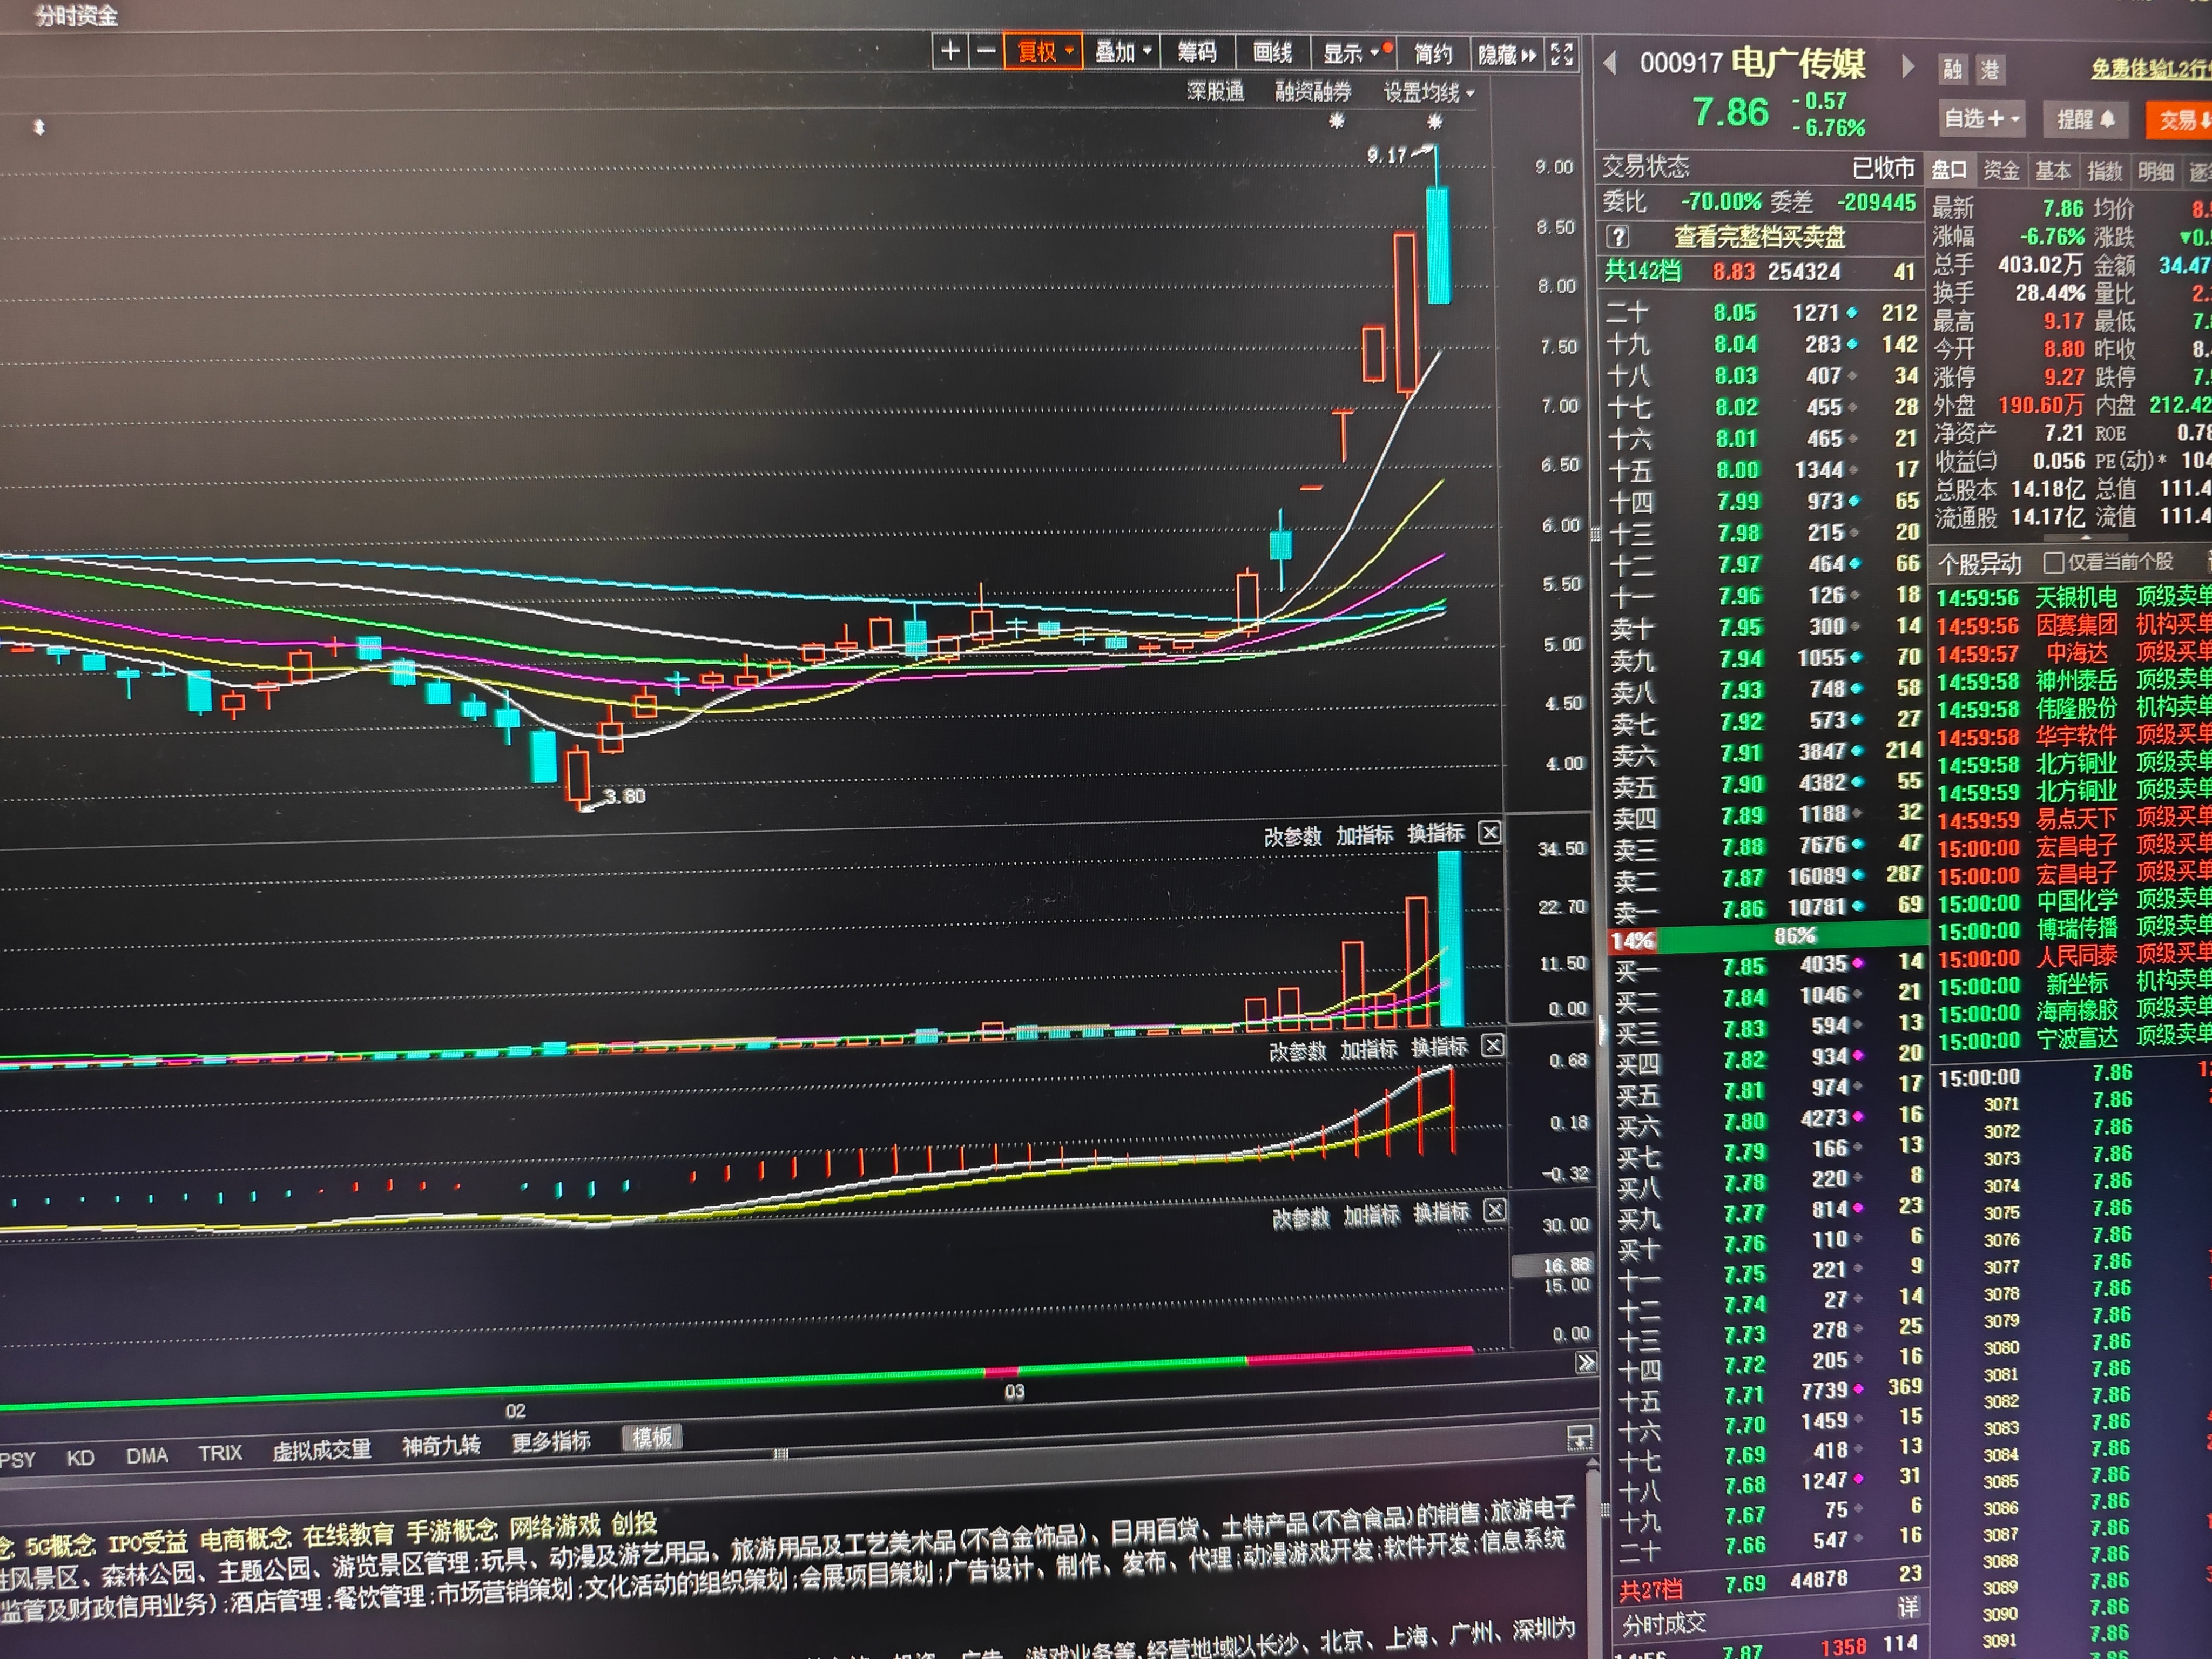This screenshot has height=1659, width=2212.
Task: Go to next stock with right arrow
Action: coord(1907,67)
